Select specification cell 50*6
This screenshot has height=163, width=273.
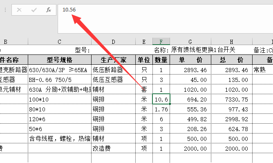pos(60,129)
